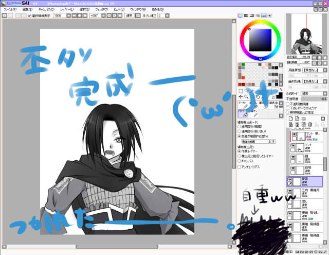Open the レイヤー menu
The height and width of the screenshot is (255, 329).
pos(67,9)
